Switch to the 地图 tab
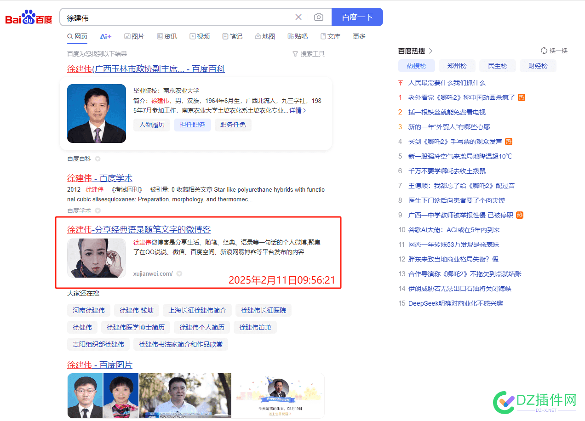Screen dimensions: 585x421 pos(265,36)
